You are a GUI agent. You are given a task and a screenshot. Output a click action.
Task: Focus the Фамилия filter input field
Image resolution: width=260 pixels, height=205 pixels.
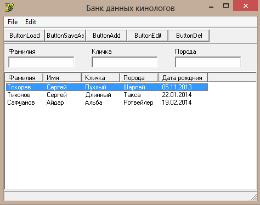(41, 62)
